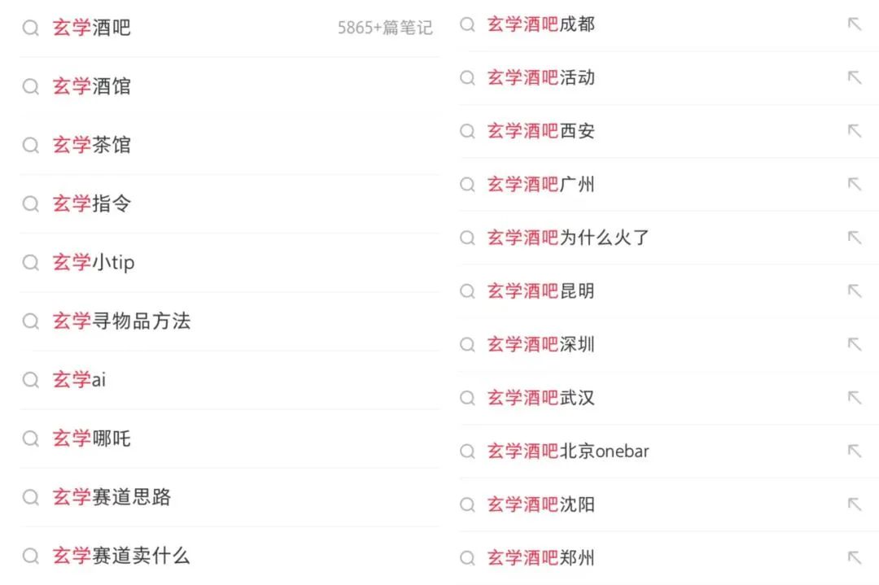Click the arrow icon beside 玄学酒吧武汉
Screen dimensions: 879x585
pyautogui.click(x=854, y=398)
